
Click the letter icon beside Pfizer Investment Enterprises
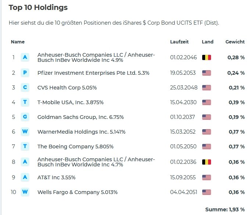pyautogui.click(x=25, y=73)
